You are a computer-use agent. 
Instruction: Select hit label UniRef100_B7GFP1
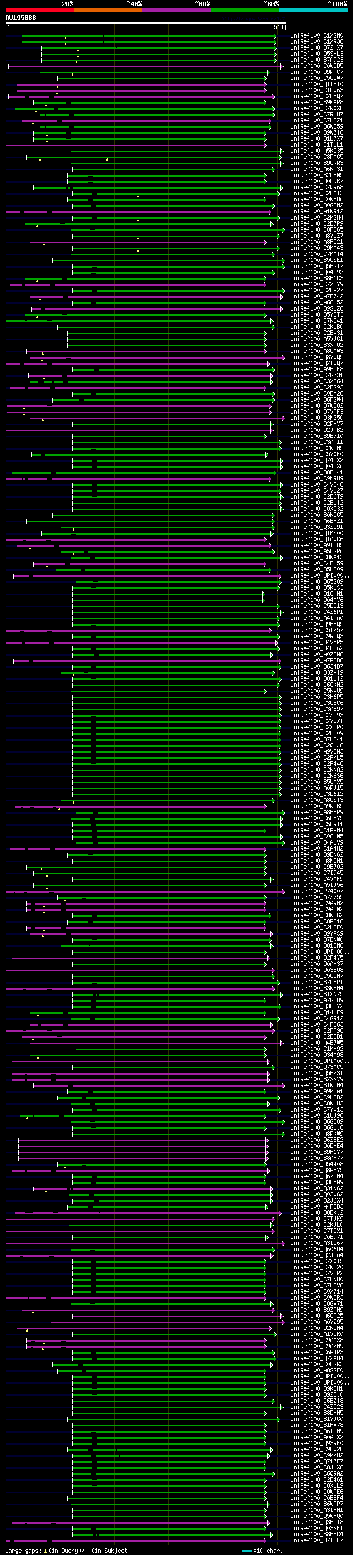[317, 981]
